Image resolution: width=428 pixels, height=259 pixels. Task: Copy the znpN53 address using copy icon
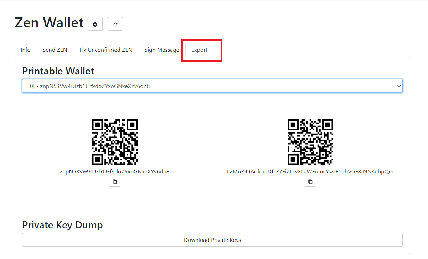115,181
